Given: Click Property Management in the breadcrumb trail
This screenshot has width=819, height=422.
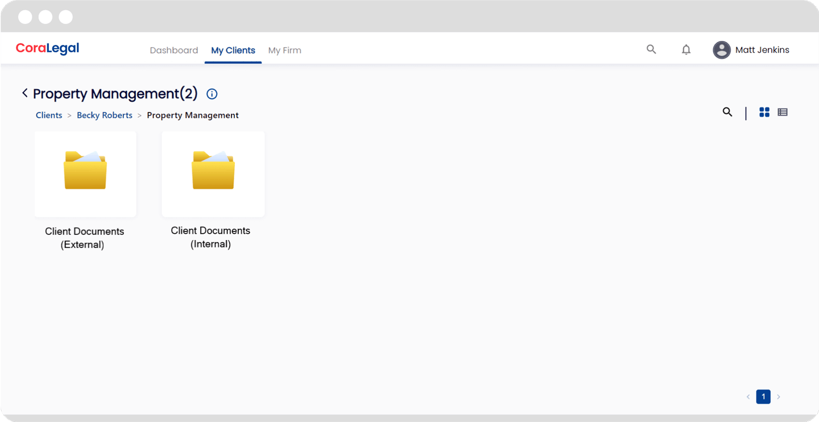Looking at the screenshot, I should (x=193, y=115).
